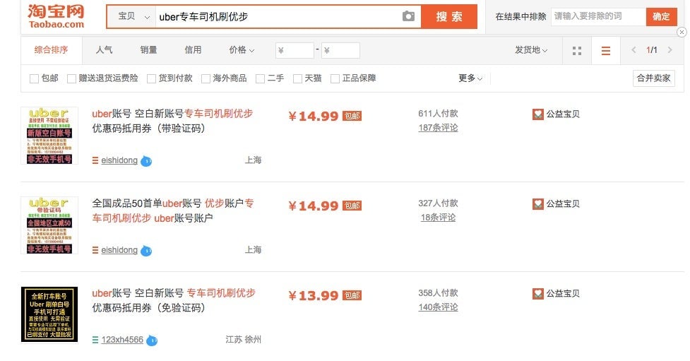The width and height of the screenshot is (690, 361).
Task: Go to next results page arrow
Action: [670, 50]
